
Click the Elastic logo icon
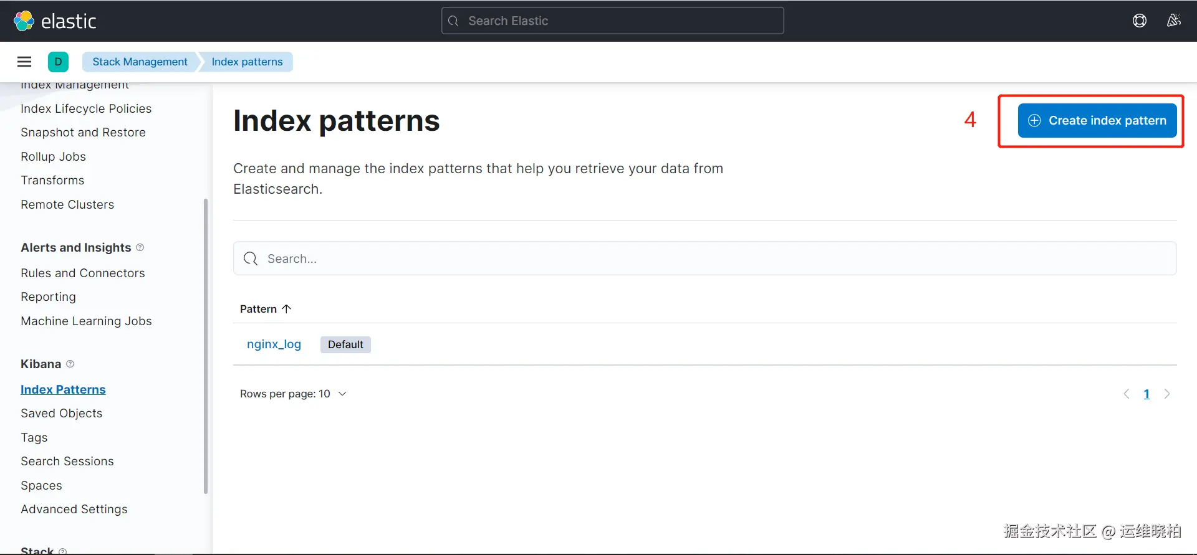[x=24, y=21]
